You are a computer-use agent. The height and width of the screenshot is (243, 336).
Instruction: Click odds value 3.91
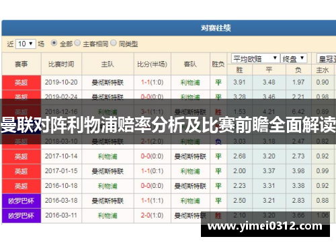pos(239,82)
